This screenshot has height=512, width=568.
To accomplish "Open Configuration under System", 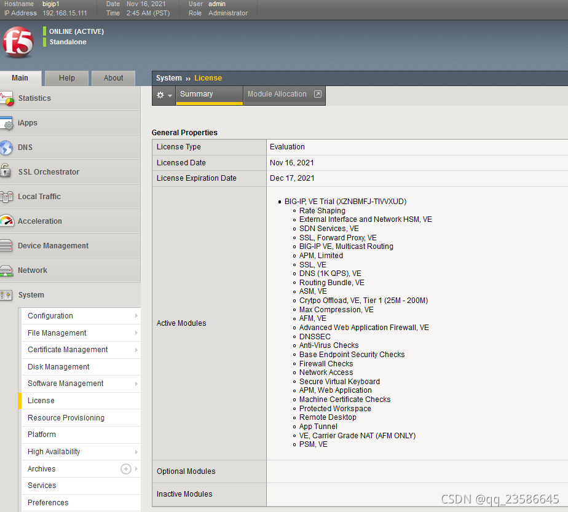I will point(81,316).
